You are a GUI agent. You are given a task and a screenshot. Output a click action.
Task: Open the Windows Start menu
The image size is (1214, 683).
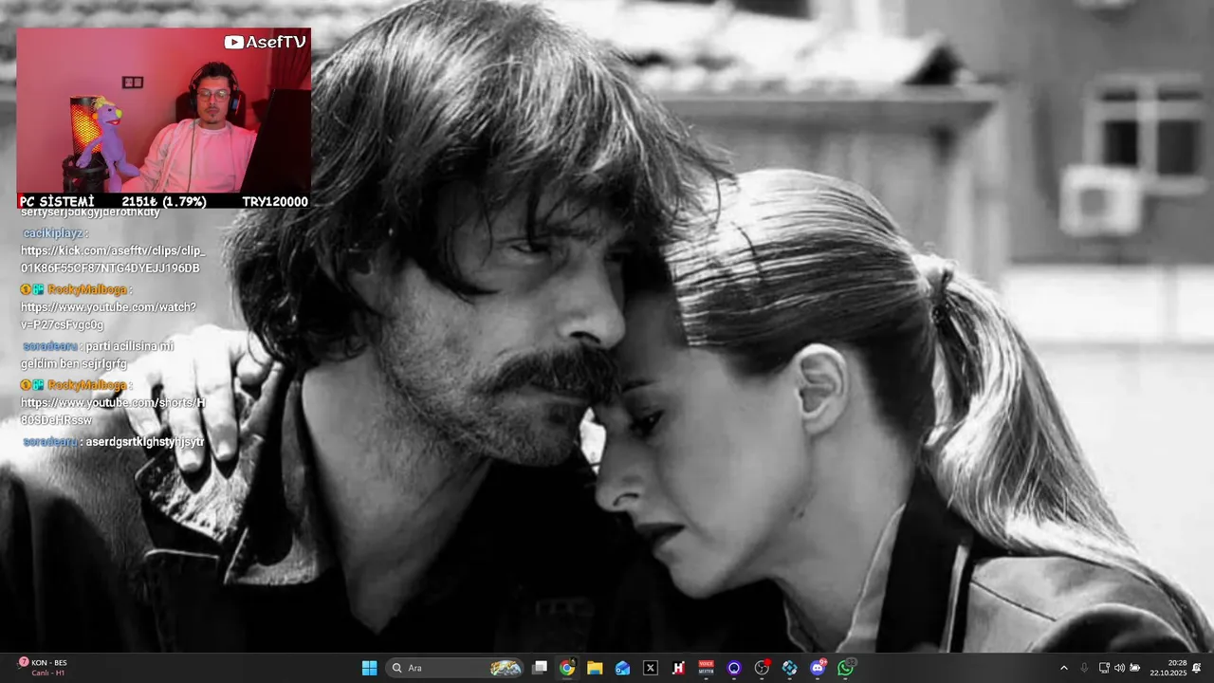(x=369, y=668)
